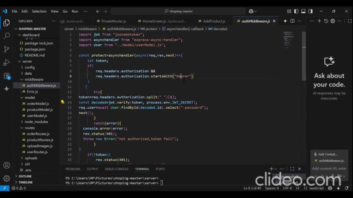Open the File menu
The width and height of the screenshot is (353, 198).
14,11
